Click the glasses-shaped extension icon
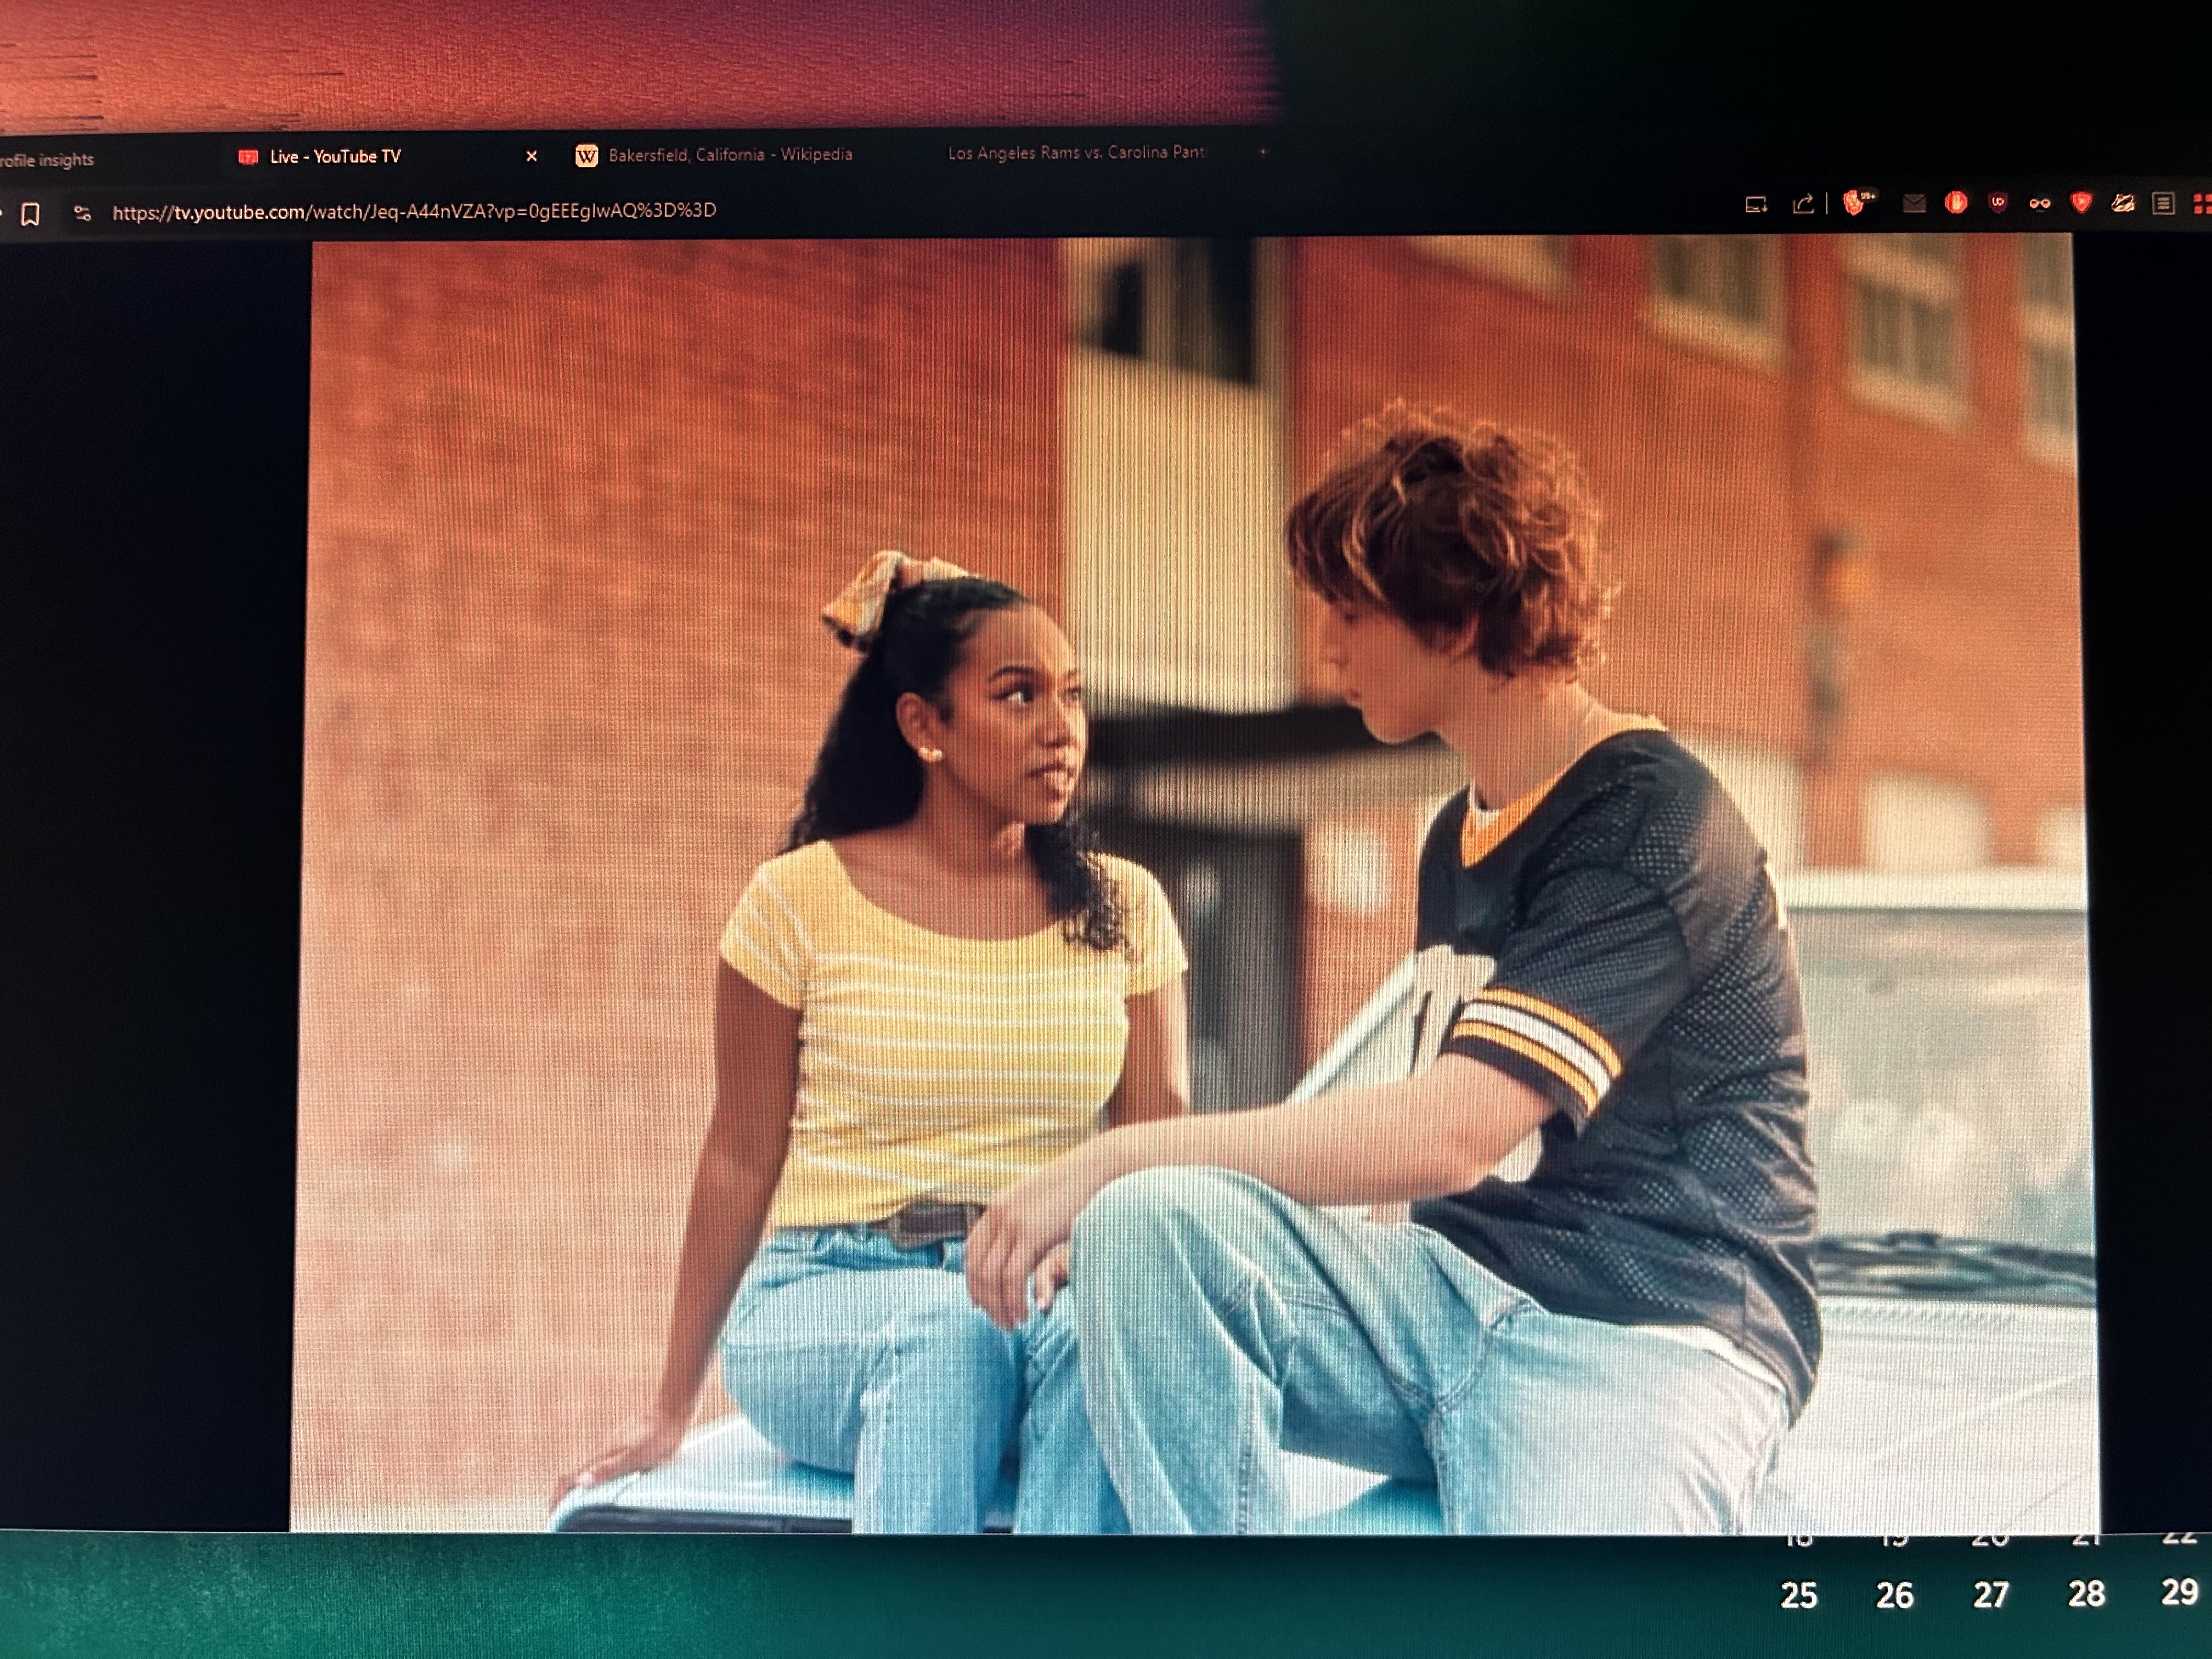The height and width of the screenshot is (1659, 2212). (x=2039, y=204)
